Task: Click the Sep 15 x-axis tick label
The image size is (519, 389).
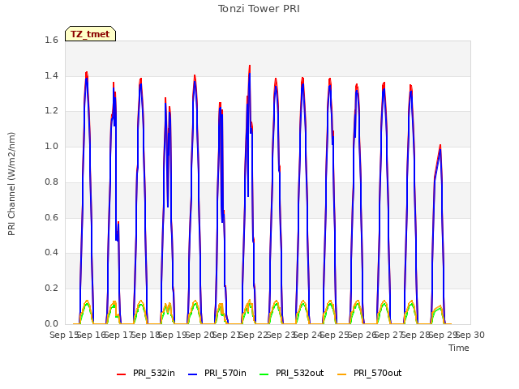Action: point(63,335)
